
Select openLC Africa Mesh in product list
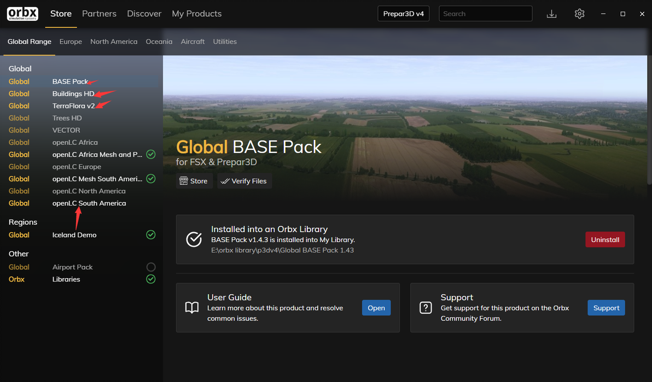click(97, 155)
